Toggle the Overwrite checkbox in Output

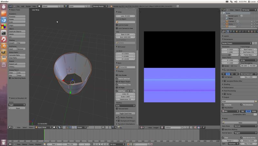(223, 105)
